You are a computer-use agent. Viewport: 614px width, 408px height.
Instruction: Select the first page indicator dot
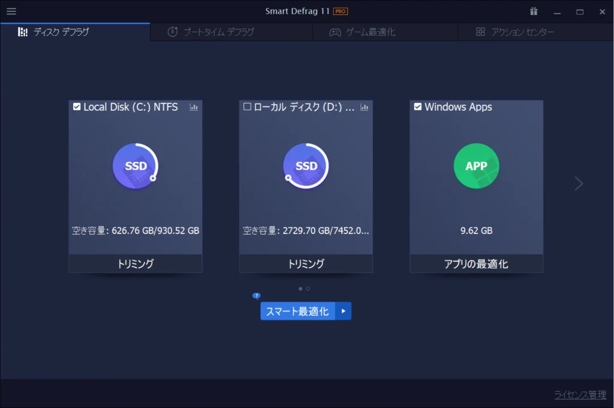coord(300,289)
